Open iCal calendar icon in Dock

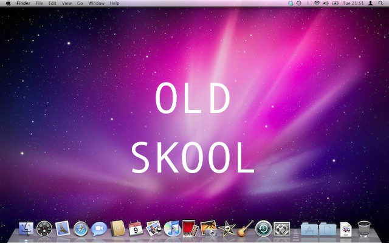(x=136, y=229)
